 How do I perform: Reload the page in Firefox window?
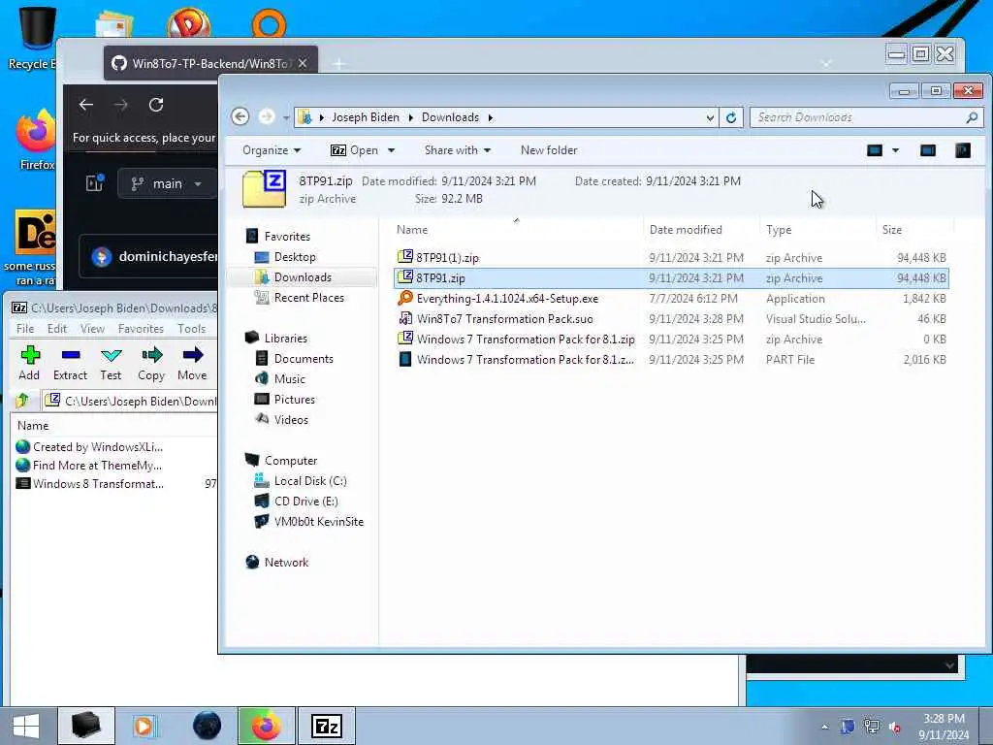(156, 105)
